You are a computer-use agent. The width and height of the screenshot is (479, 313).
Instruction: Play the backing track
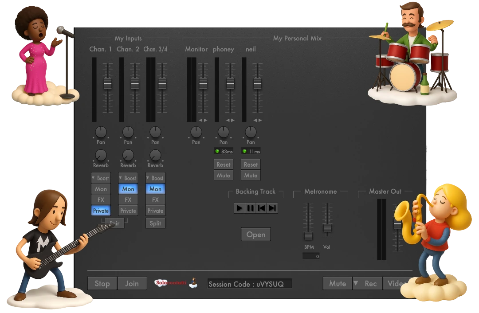[239, 208]
